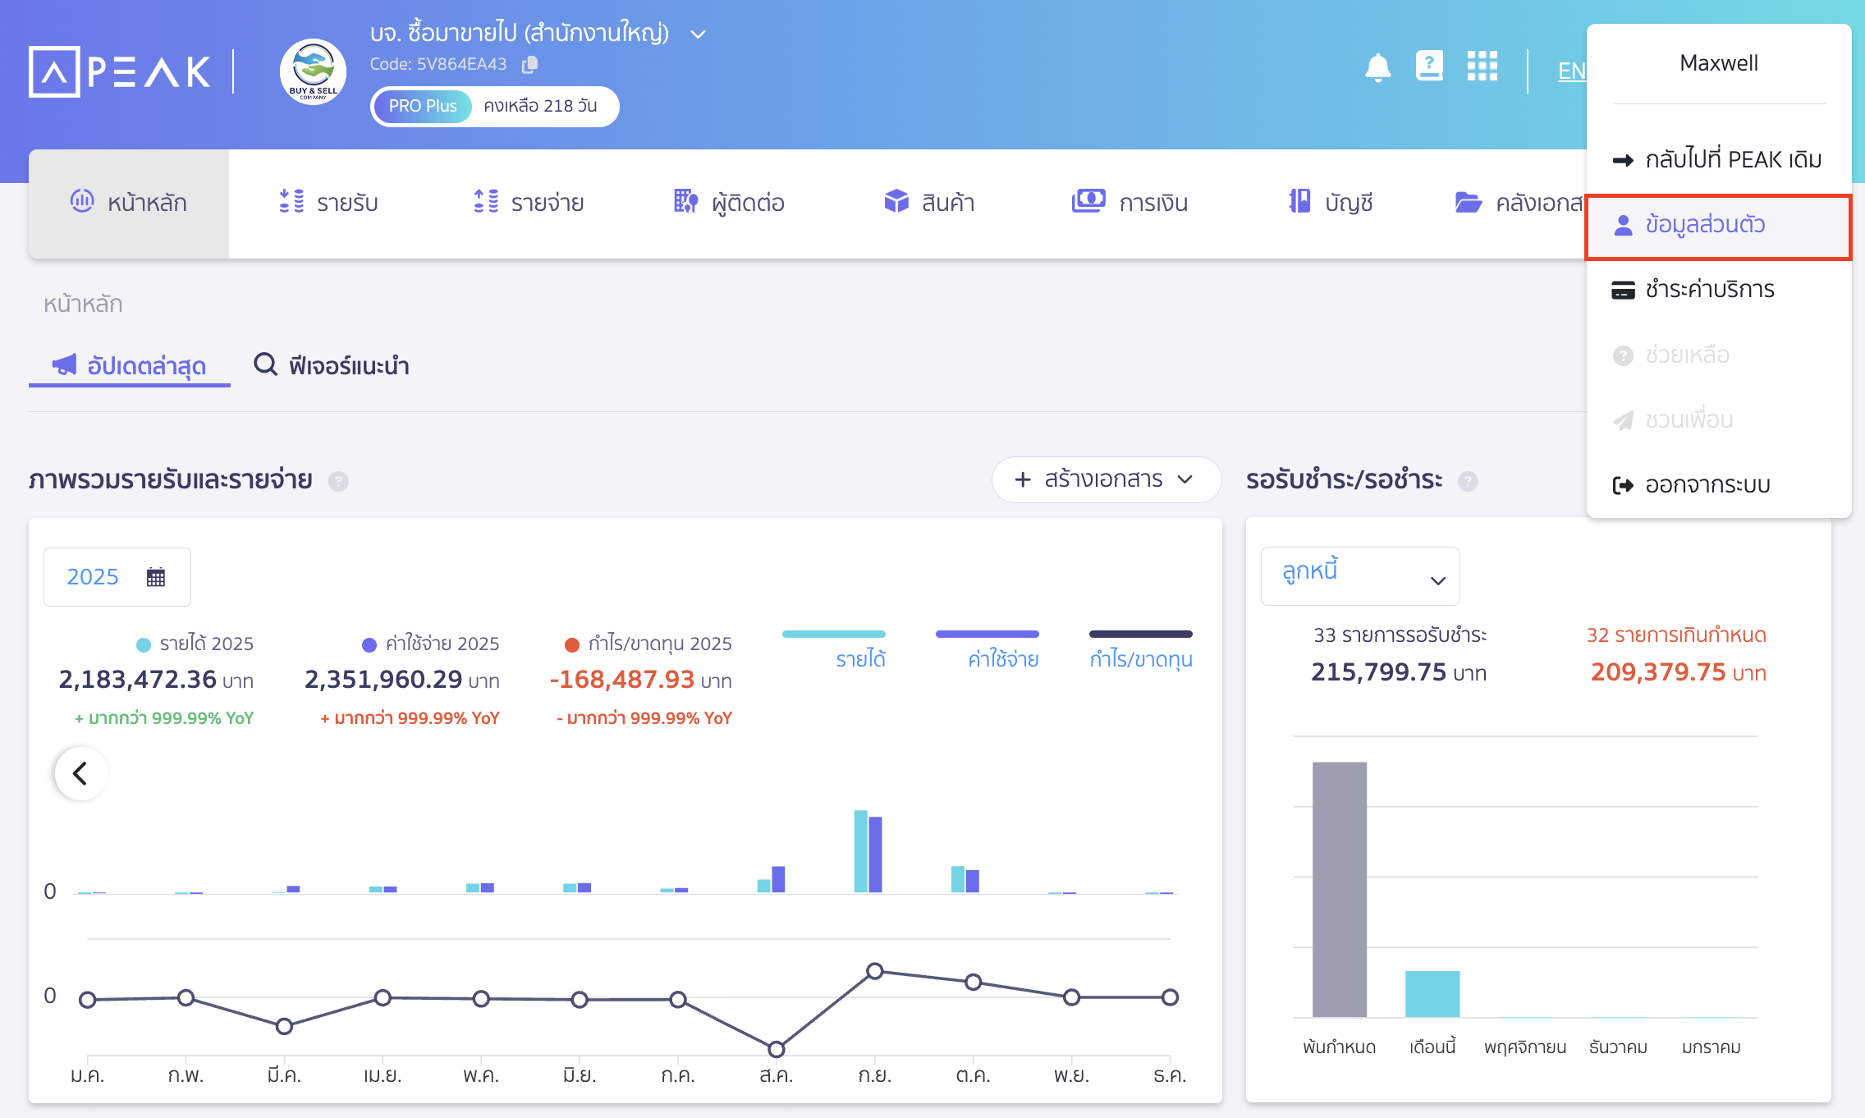
Task: Open the สร้างเอกสาร dropdown
Action: click(x=1105, y=479)
